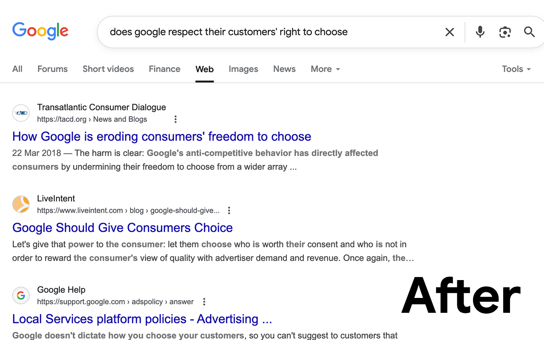Open the three-dot menu for the LiveIntent result

click(x=229, y=210)
